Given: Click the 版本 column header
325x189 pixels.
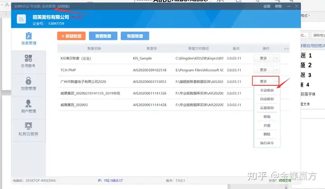Looking at the screenshot, I should 236,49.
